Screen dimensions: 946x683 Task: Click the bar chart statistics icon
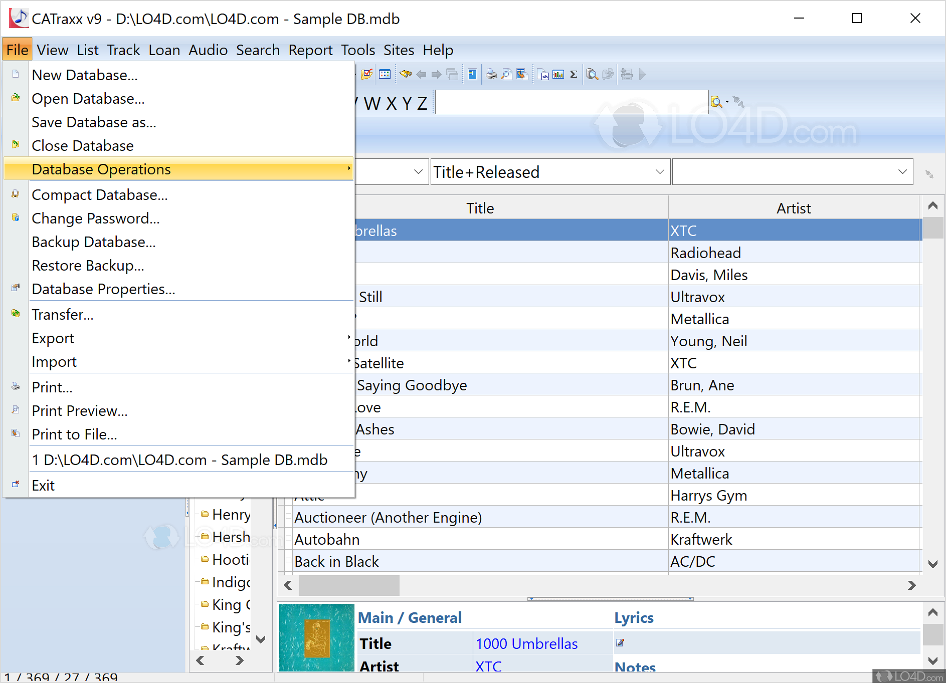tap(558, 75)
